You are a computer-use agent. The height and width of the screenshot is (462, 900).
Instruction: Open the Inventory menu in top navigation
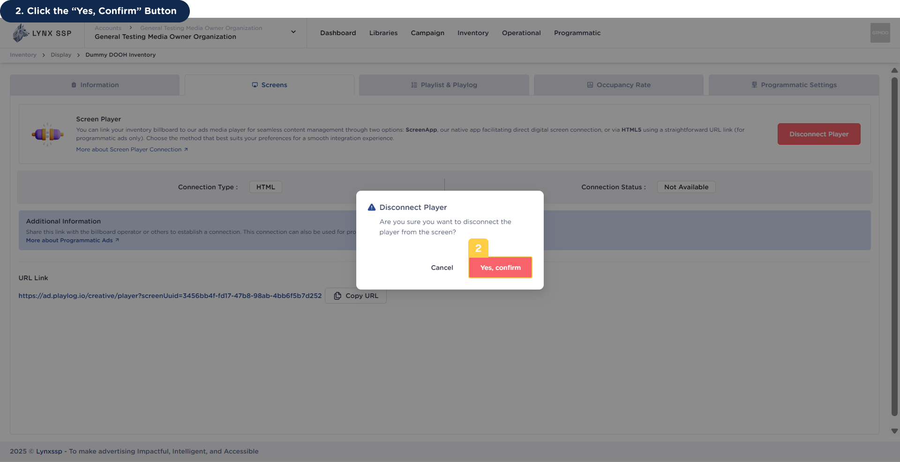click(x=473, y=33)
